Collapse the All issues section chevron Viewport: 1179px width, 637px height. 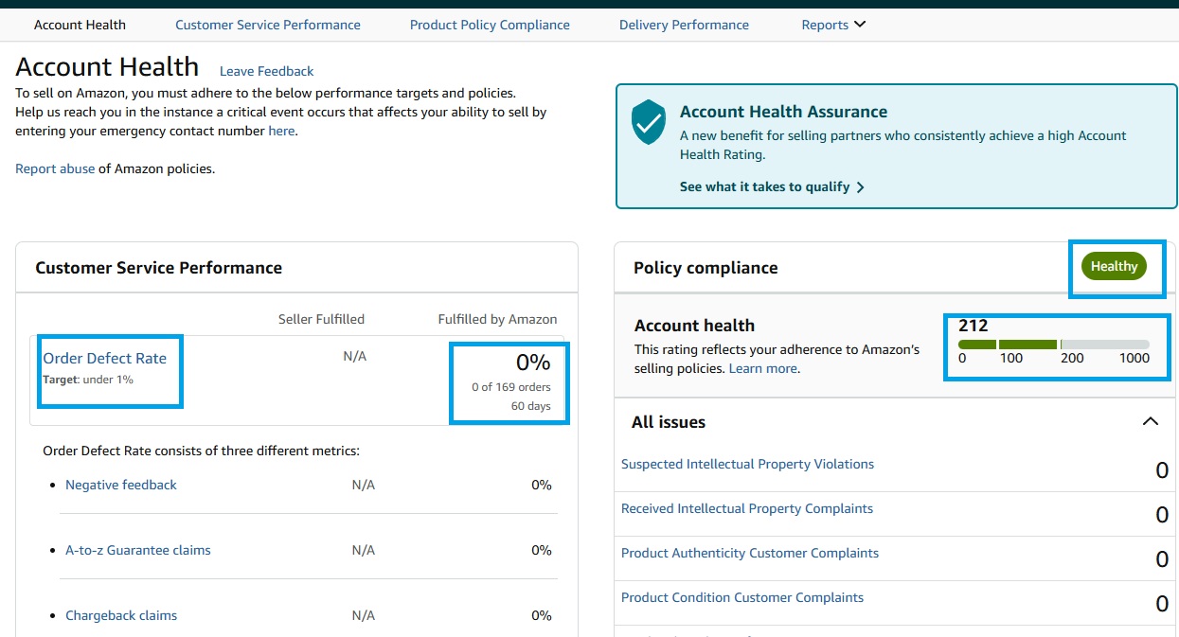pos(1151,422)
